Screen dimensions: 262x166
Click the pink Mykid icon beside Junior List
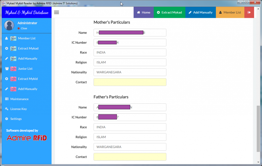(13, 69)
